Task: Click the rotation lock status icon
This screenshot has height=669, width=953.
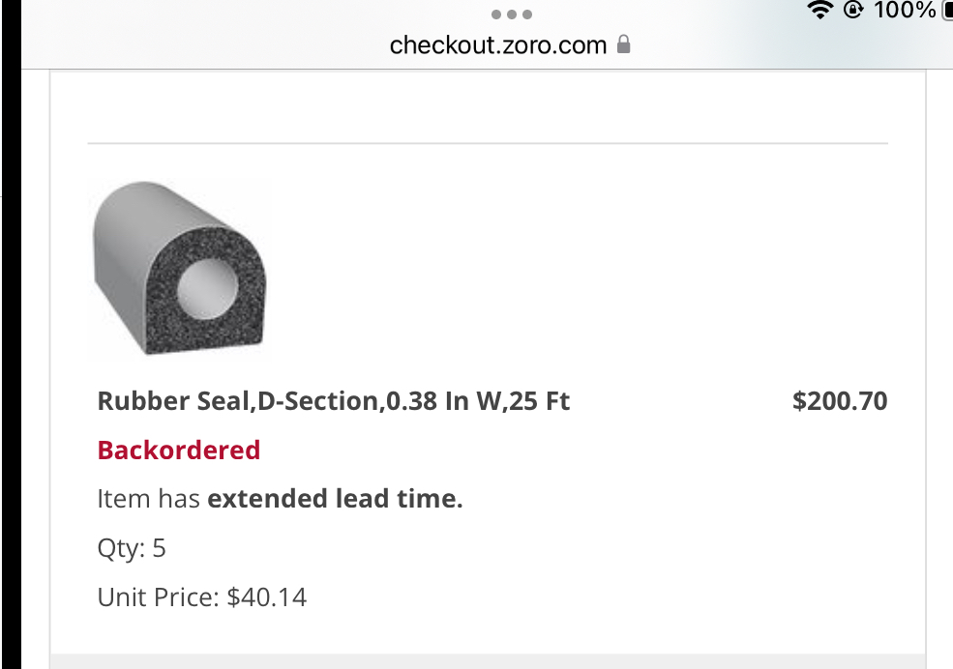Action: [x=852, y=11]
